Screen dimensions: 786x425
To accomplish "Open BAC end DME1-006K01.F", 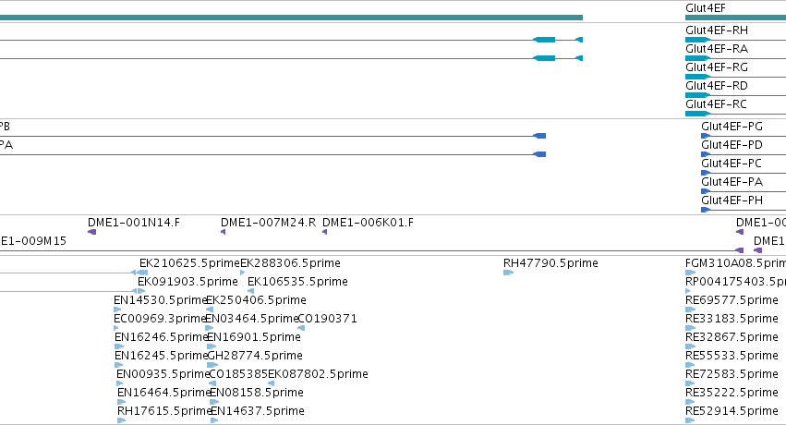I will click(368, 223).
